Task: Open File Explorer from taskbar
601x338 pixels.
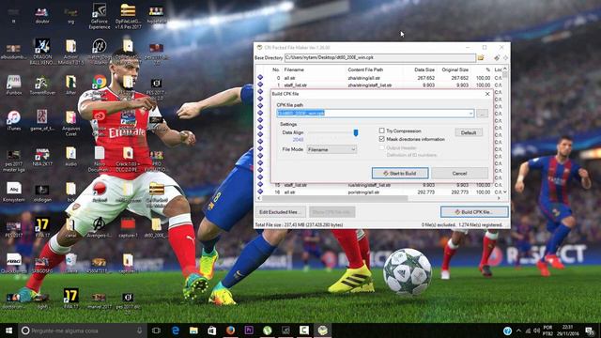Action: click(x=193, y=330)
